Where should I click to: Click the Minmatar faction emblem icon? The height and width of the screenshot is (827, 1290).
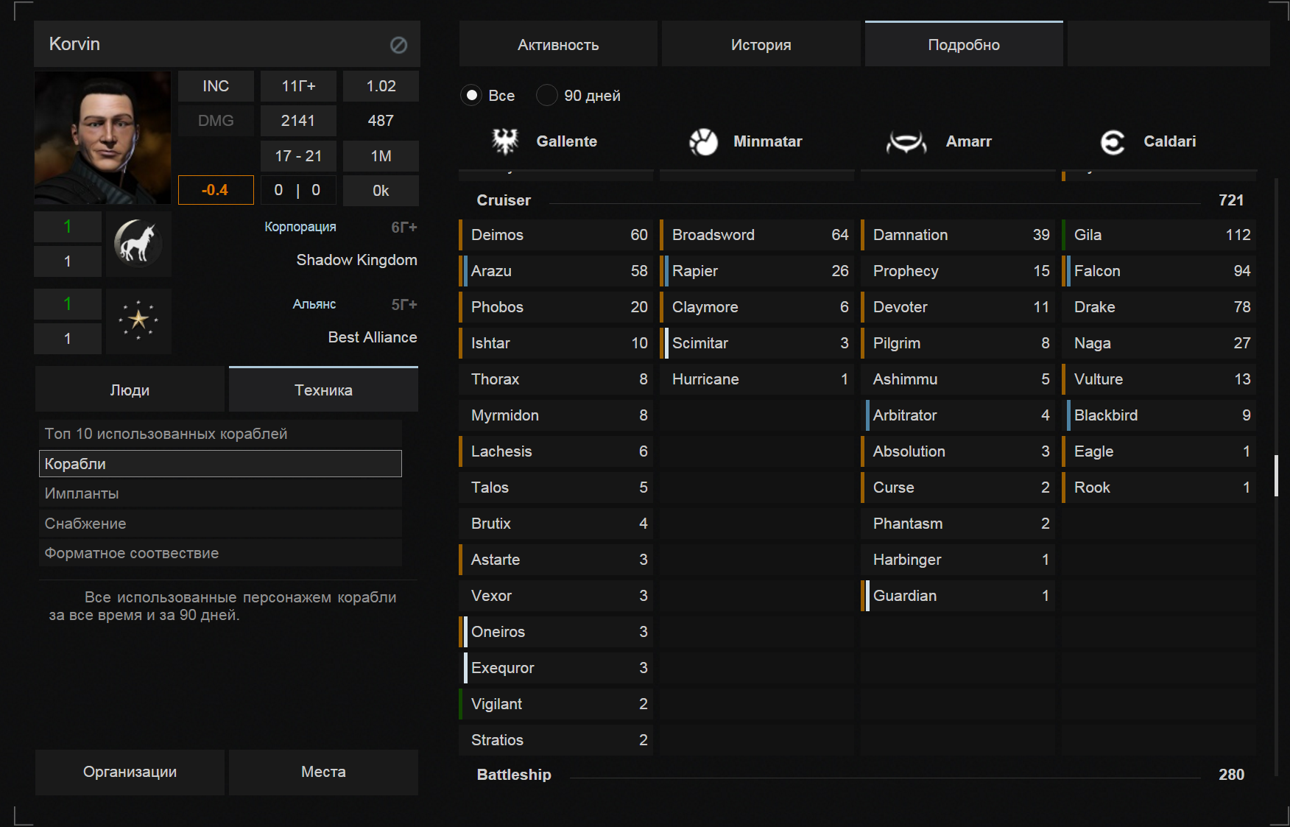[703, 141]
